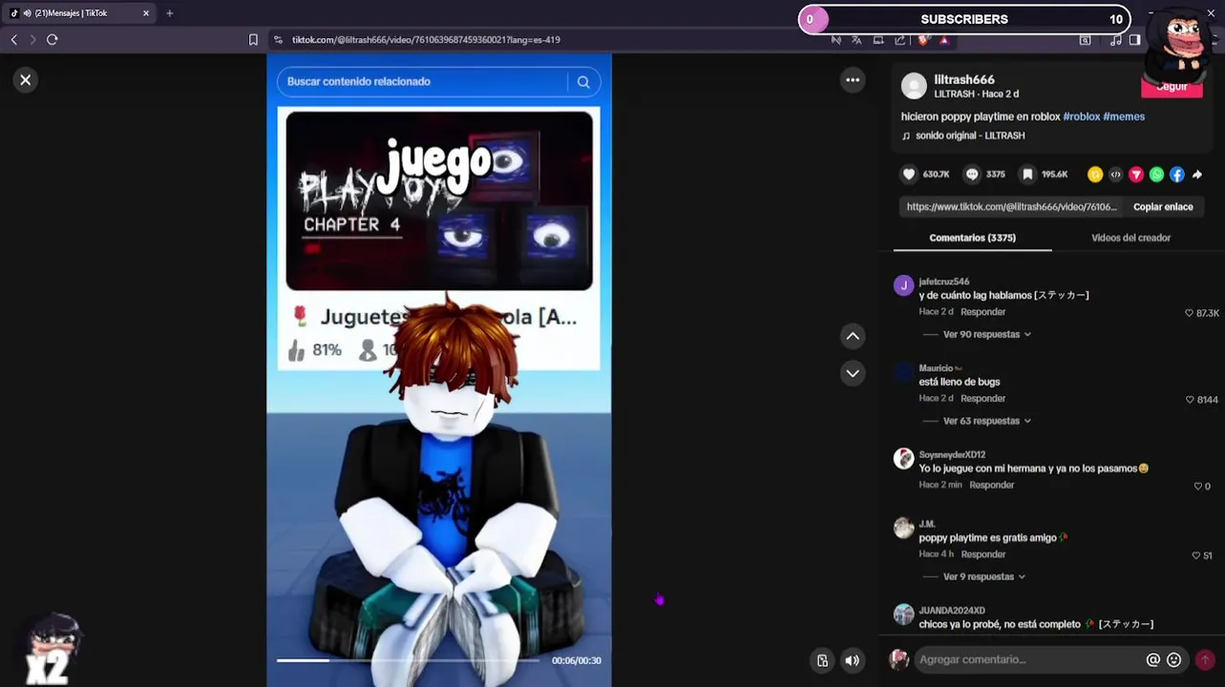Click Copiar enlace button
This screenshot has height=687, width=1225.
1163,207
